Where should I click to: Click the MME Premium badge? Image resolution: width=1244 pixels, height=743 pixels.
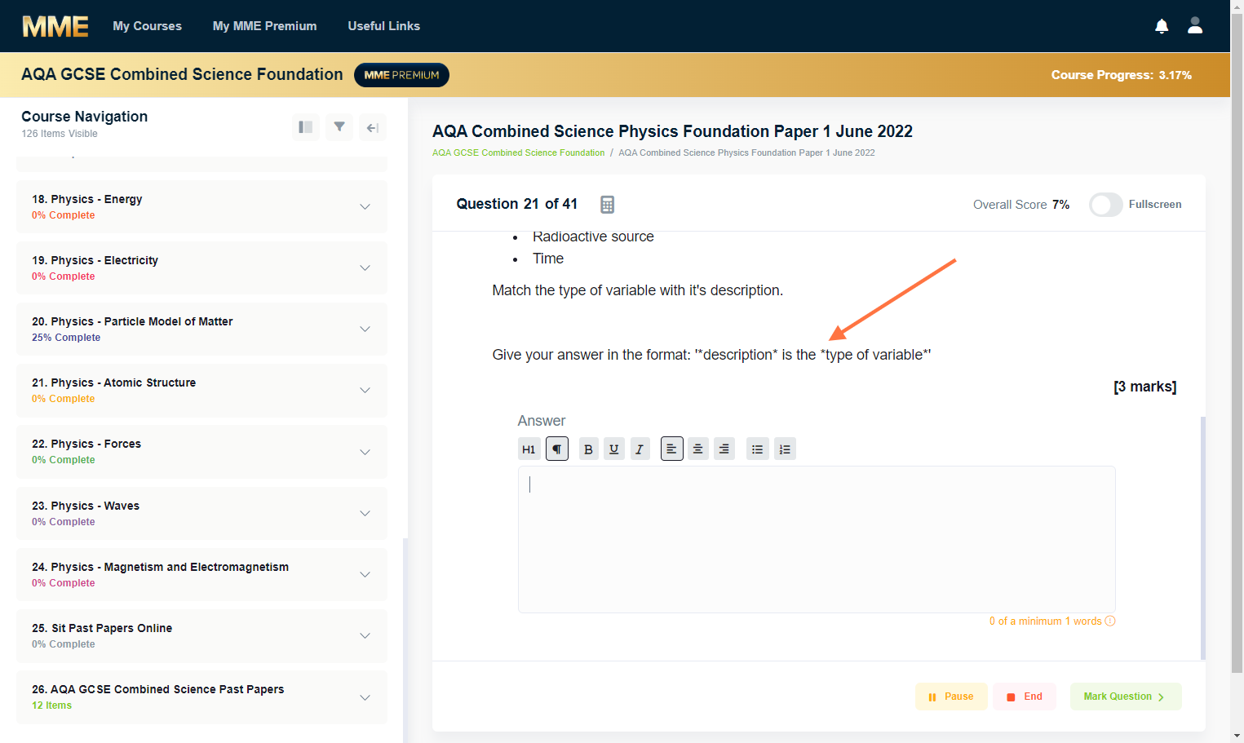(x=401, y=75)
